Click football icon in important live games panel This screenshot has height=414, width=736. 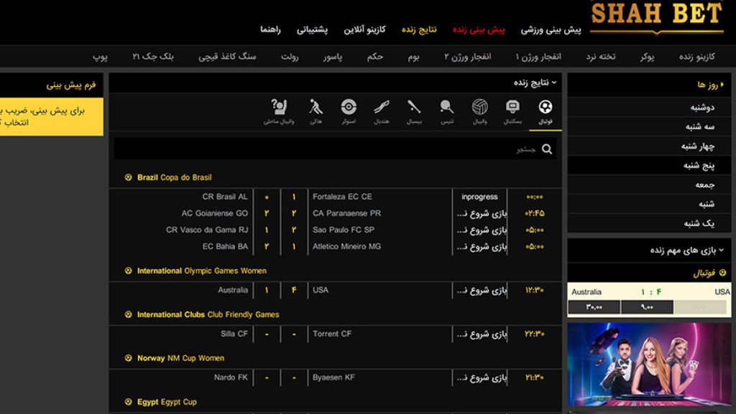click(722, 273)
